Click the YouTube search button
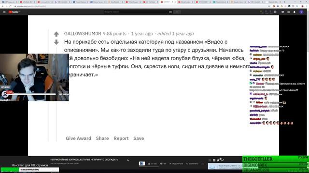Image resolution: width=309 pixels, height=173 pixels. [177, 12]
